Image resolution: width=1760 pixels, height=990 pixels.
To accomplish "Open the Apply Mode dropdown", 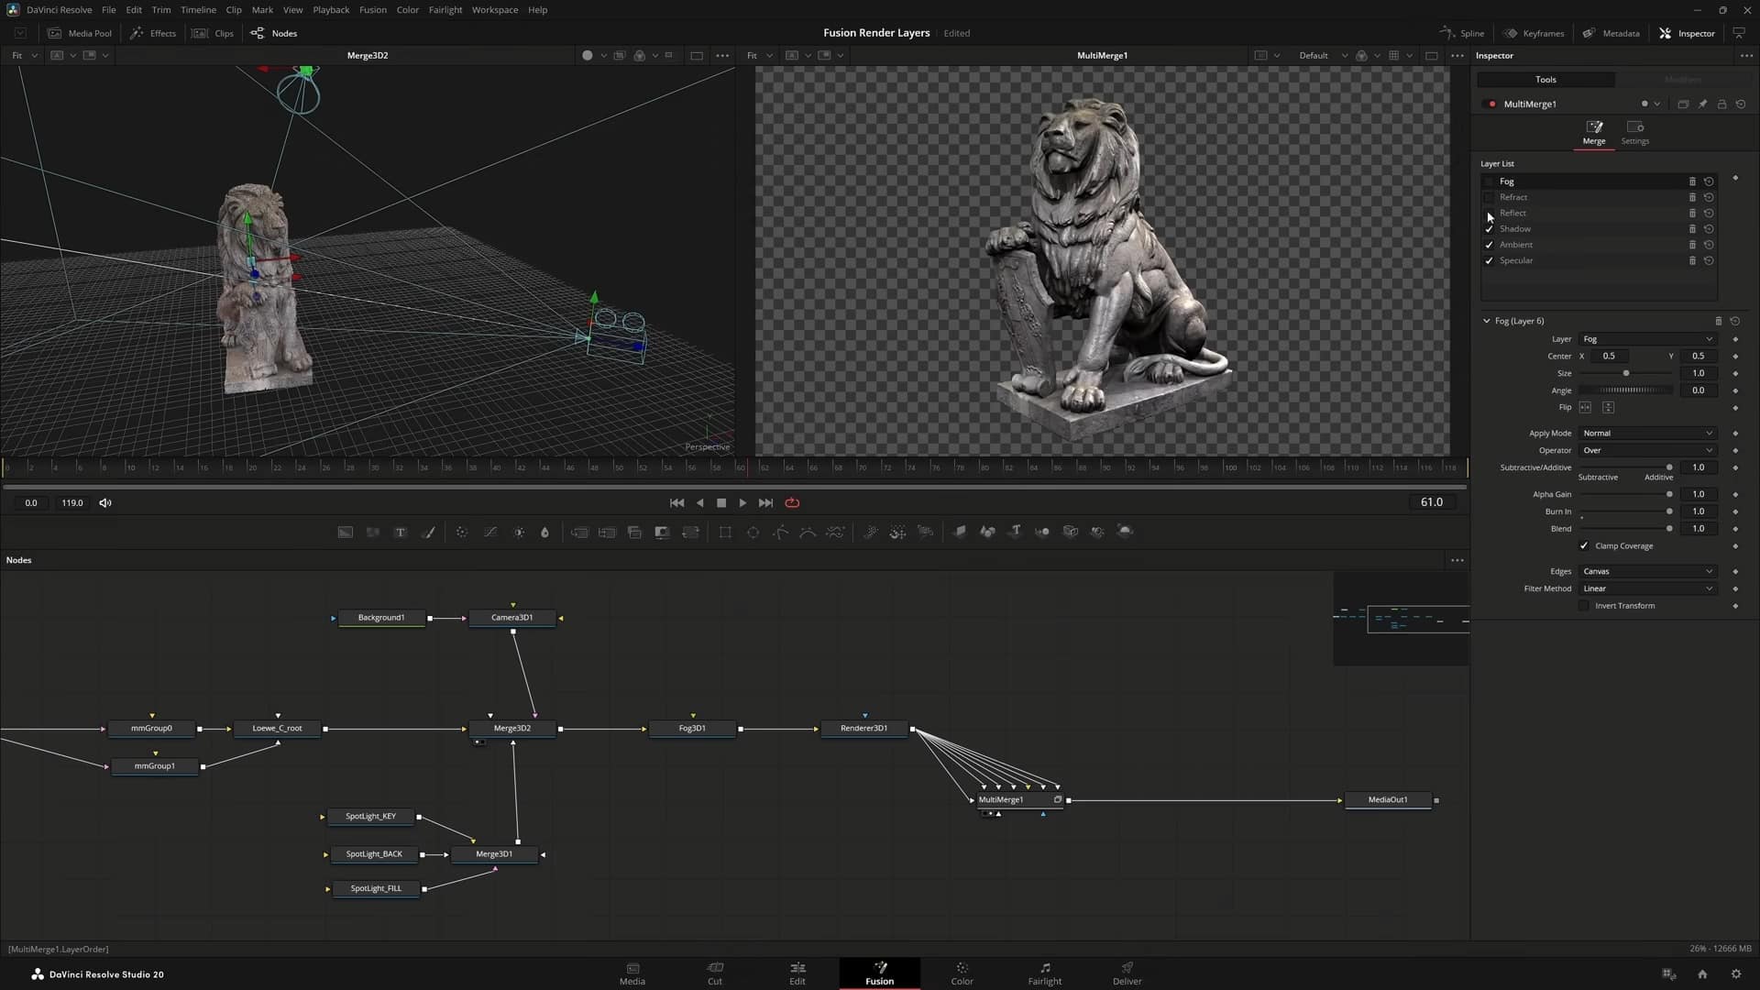I will 1647,433.
